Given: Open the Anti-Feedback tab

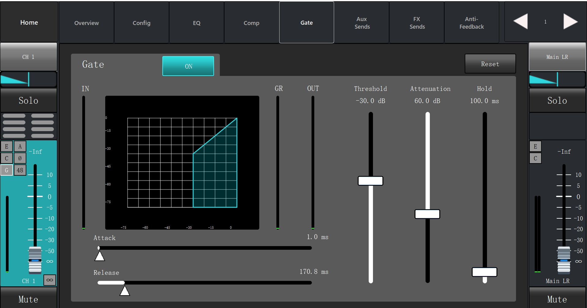Looking at the screenshot, I should [472, 23].
